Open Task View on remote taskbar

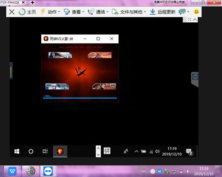click(x=45, y=151)
